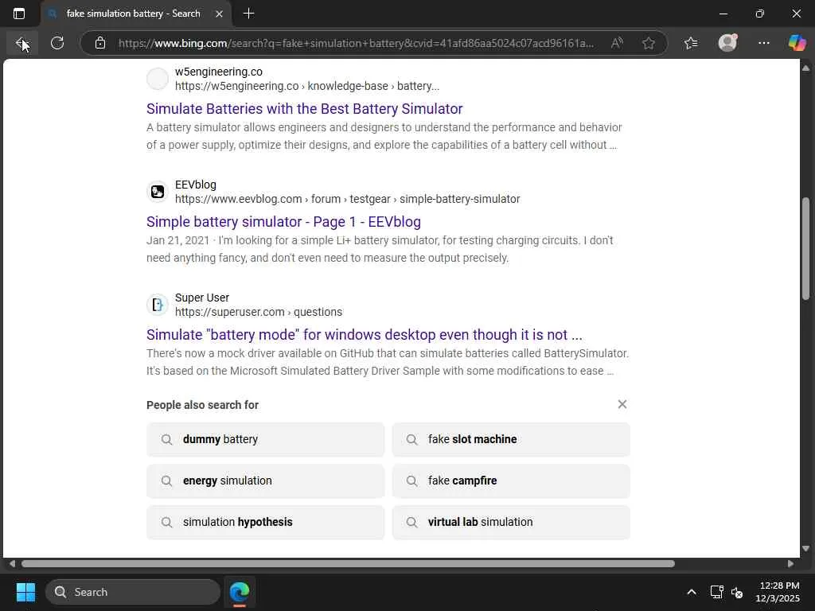Click the address bar URL field

tap(356, 43)
